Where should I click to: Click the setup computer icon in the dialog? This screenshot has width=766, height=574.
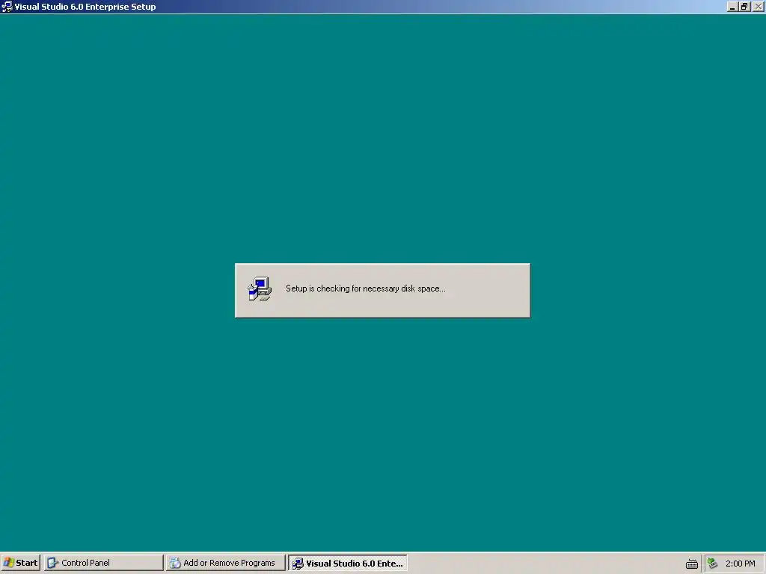pyautogui.click(x=260, y=289)
